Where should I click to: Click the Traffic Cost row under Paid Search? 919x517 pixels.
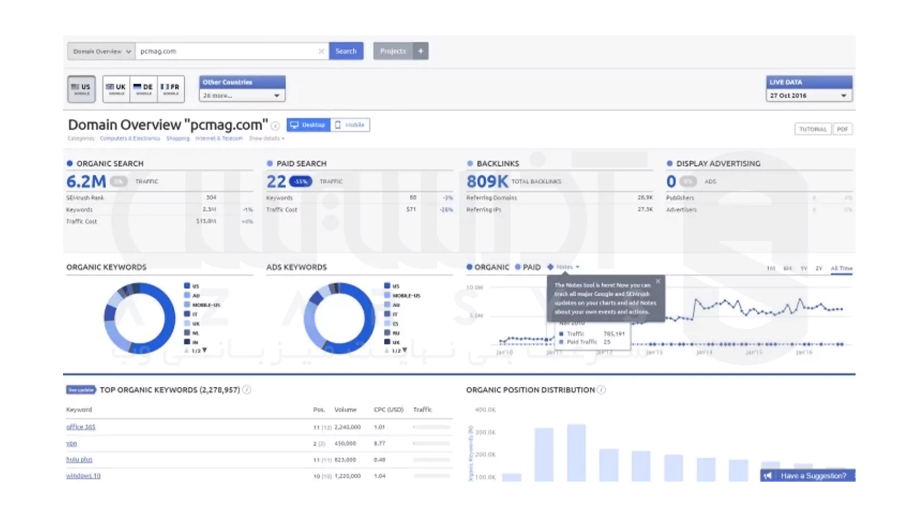click(x=359, y=210)
